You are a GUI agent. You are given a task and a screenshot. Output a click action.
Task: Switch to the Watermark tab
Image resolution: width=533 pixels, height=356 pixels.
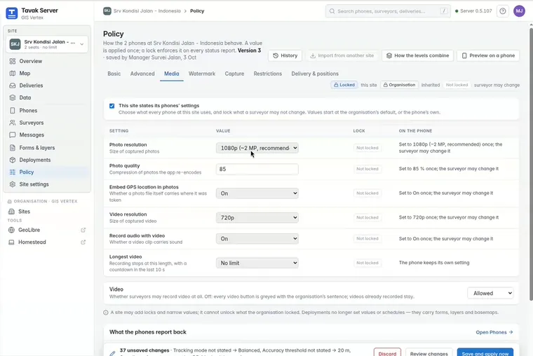tap(202, 74)
